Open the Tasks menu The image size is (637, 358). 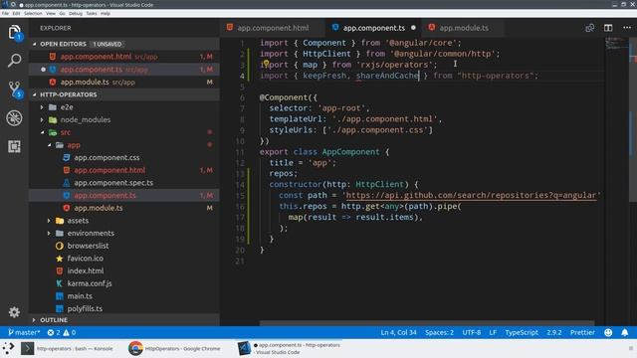(92, 13)
